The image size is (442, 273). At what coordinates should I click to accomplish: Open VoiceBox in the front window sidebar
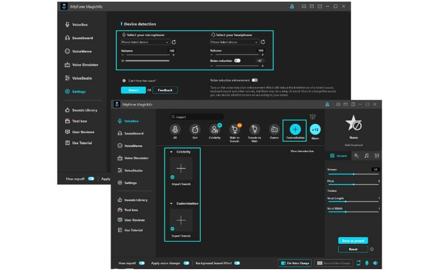click(x=128, y=121)
